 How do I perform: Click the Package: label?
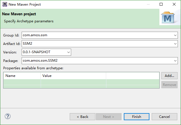coord(11,61)
